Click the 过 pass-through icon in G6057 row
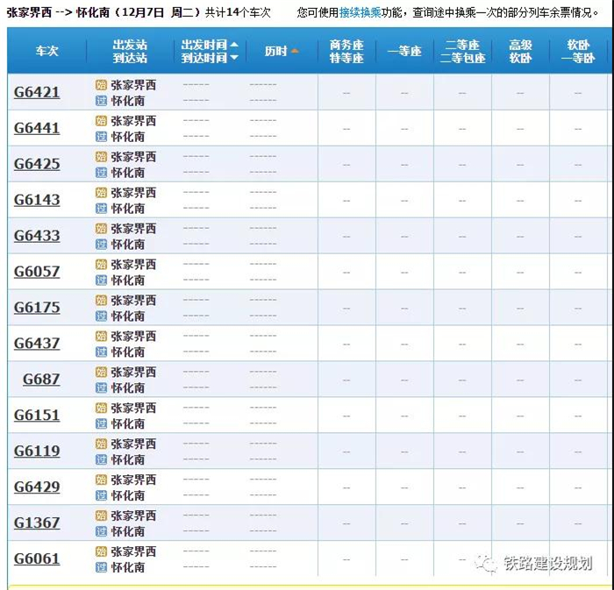 (x=101, y=281)
